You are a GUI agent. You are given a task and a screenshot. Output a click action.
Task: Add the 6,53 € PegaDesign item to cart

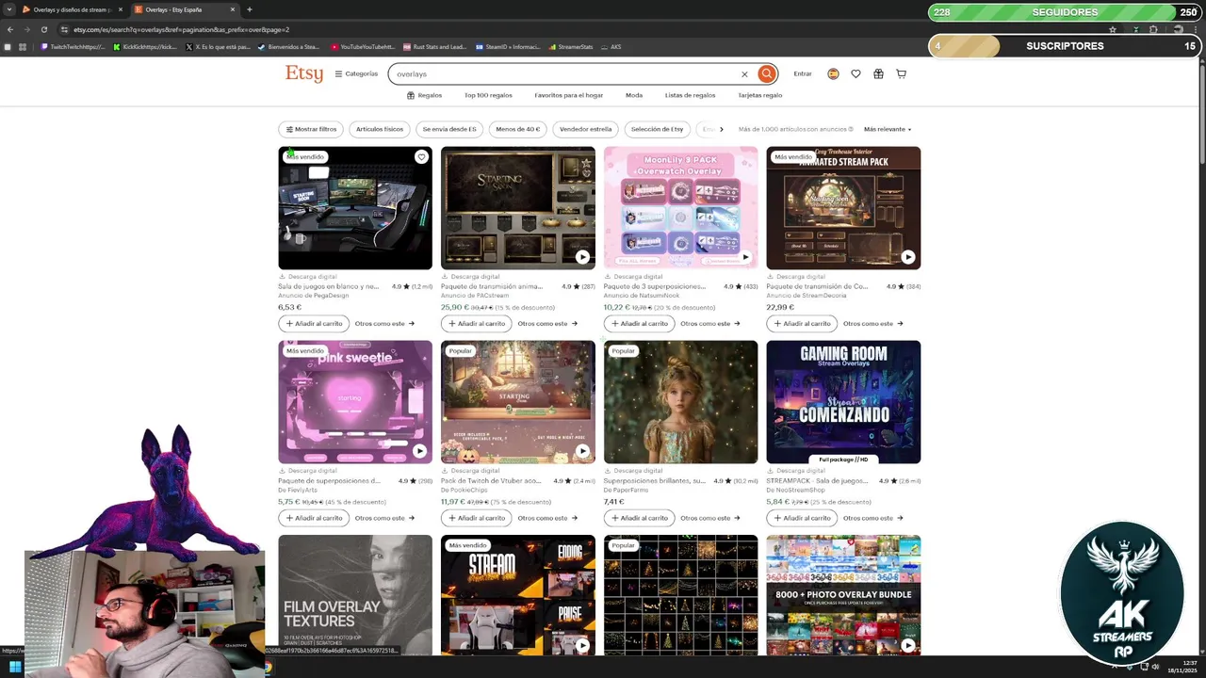point(314,324)
